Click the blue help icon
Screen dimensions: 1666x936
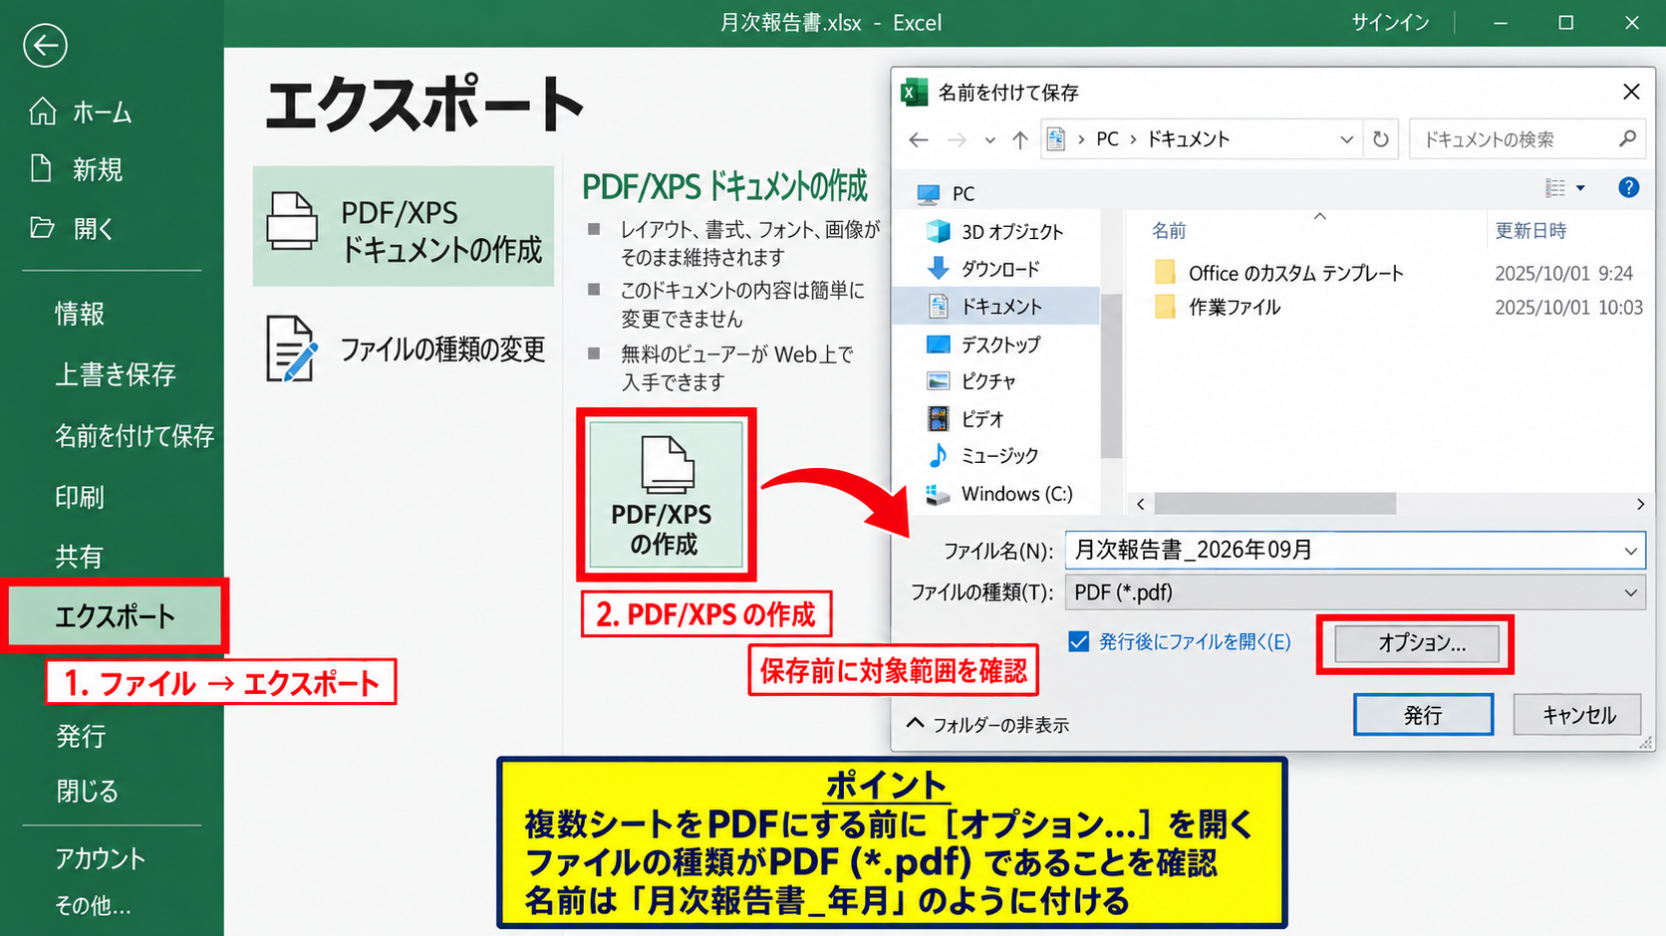1629,187
